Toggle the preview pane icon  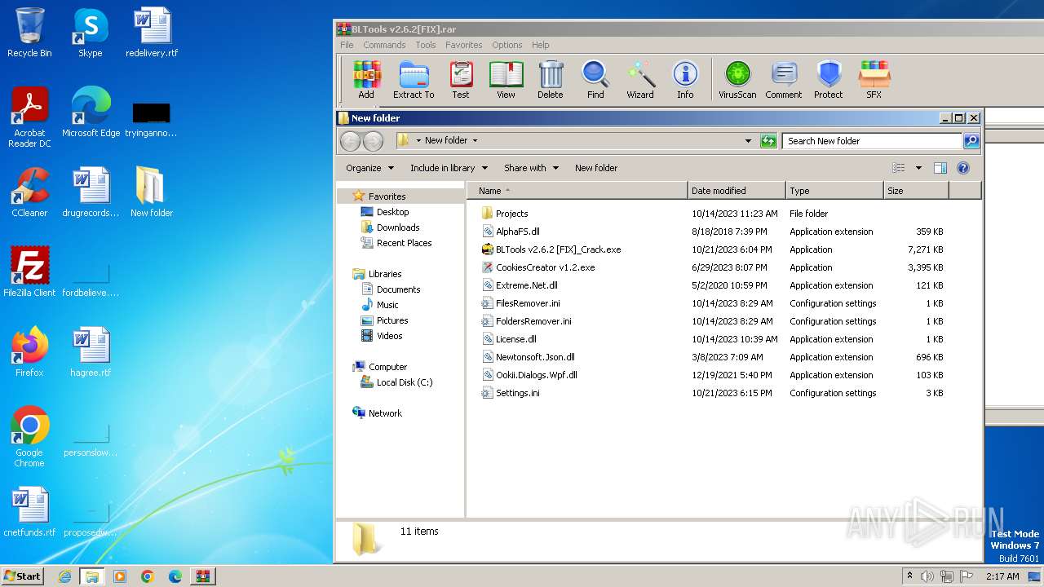(940, 168)
